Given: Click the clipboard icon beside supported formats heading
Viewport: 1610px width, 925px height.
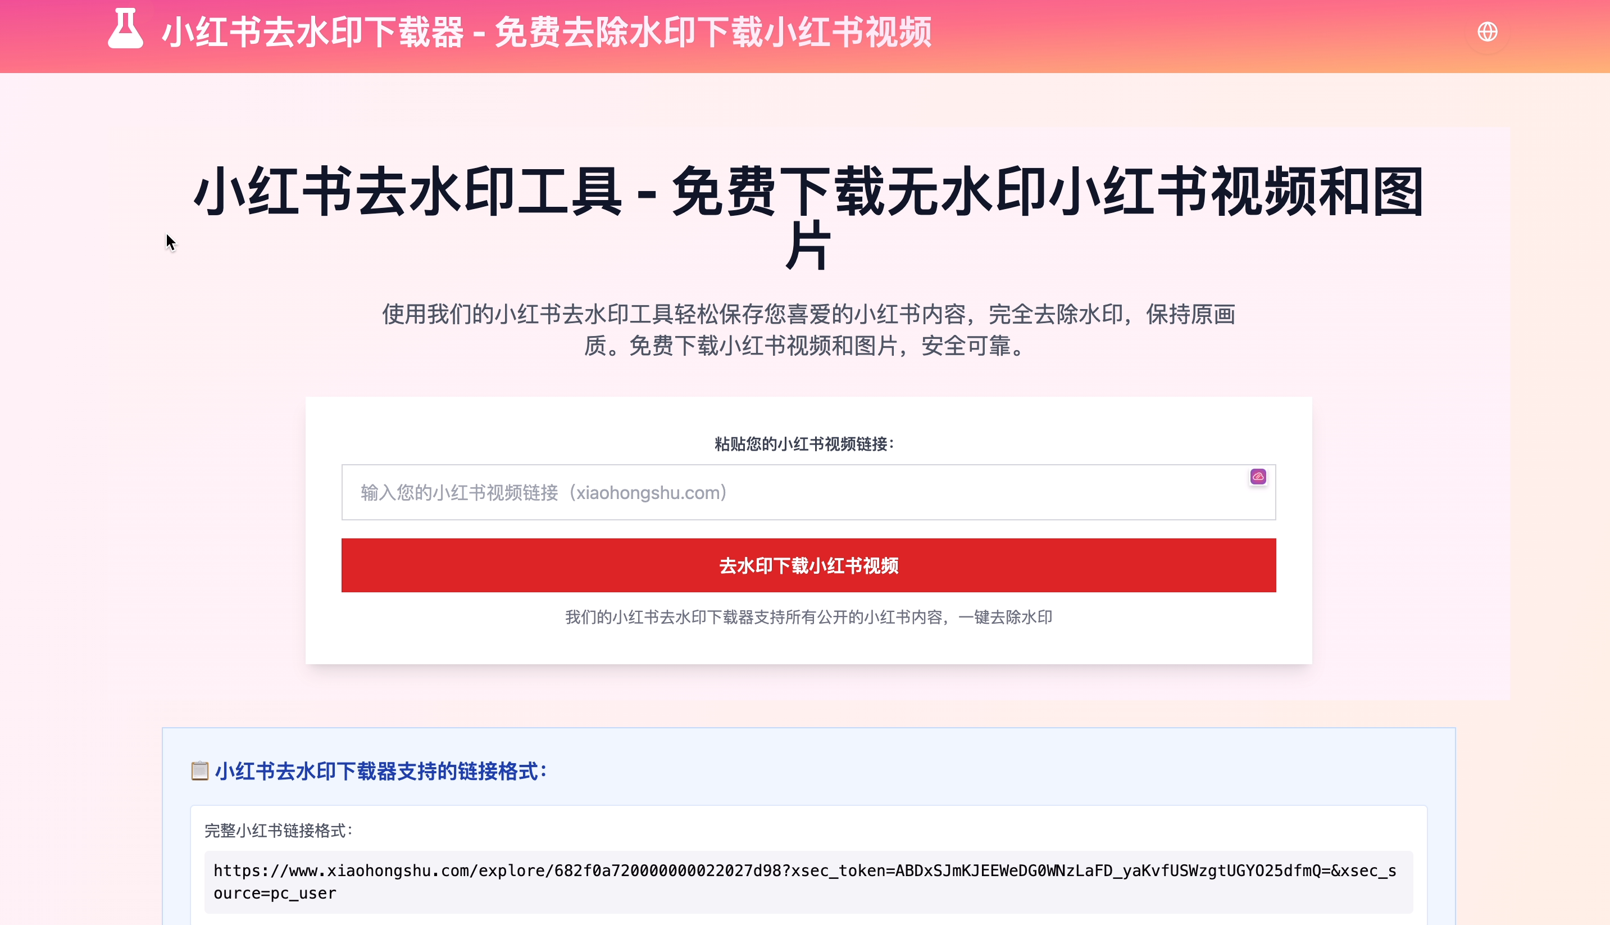Looking at the screenshot, I should (199, 770).
